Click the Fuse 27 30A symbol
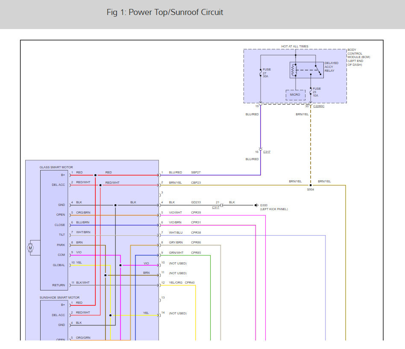The image size is (405, 349). [x=261, y=73]
